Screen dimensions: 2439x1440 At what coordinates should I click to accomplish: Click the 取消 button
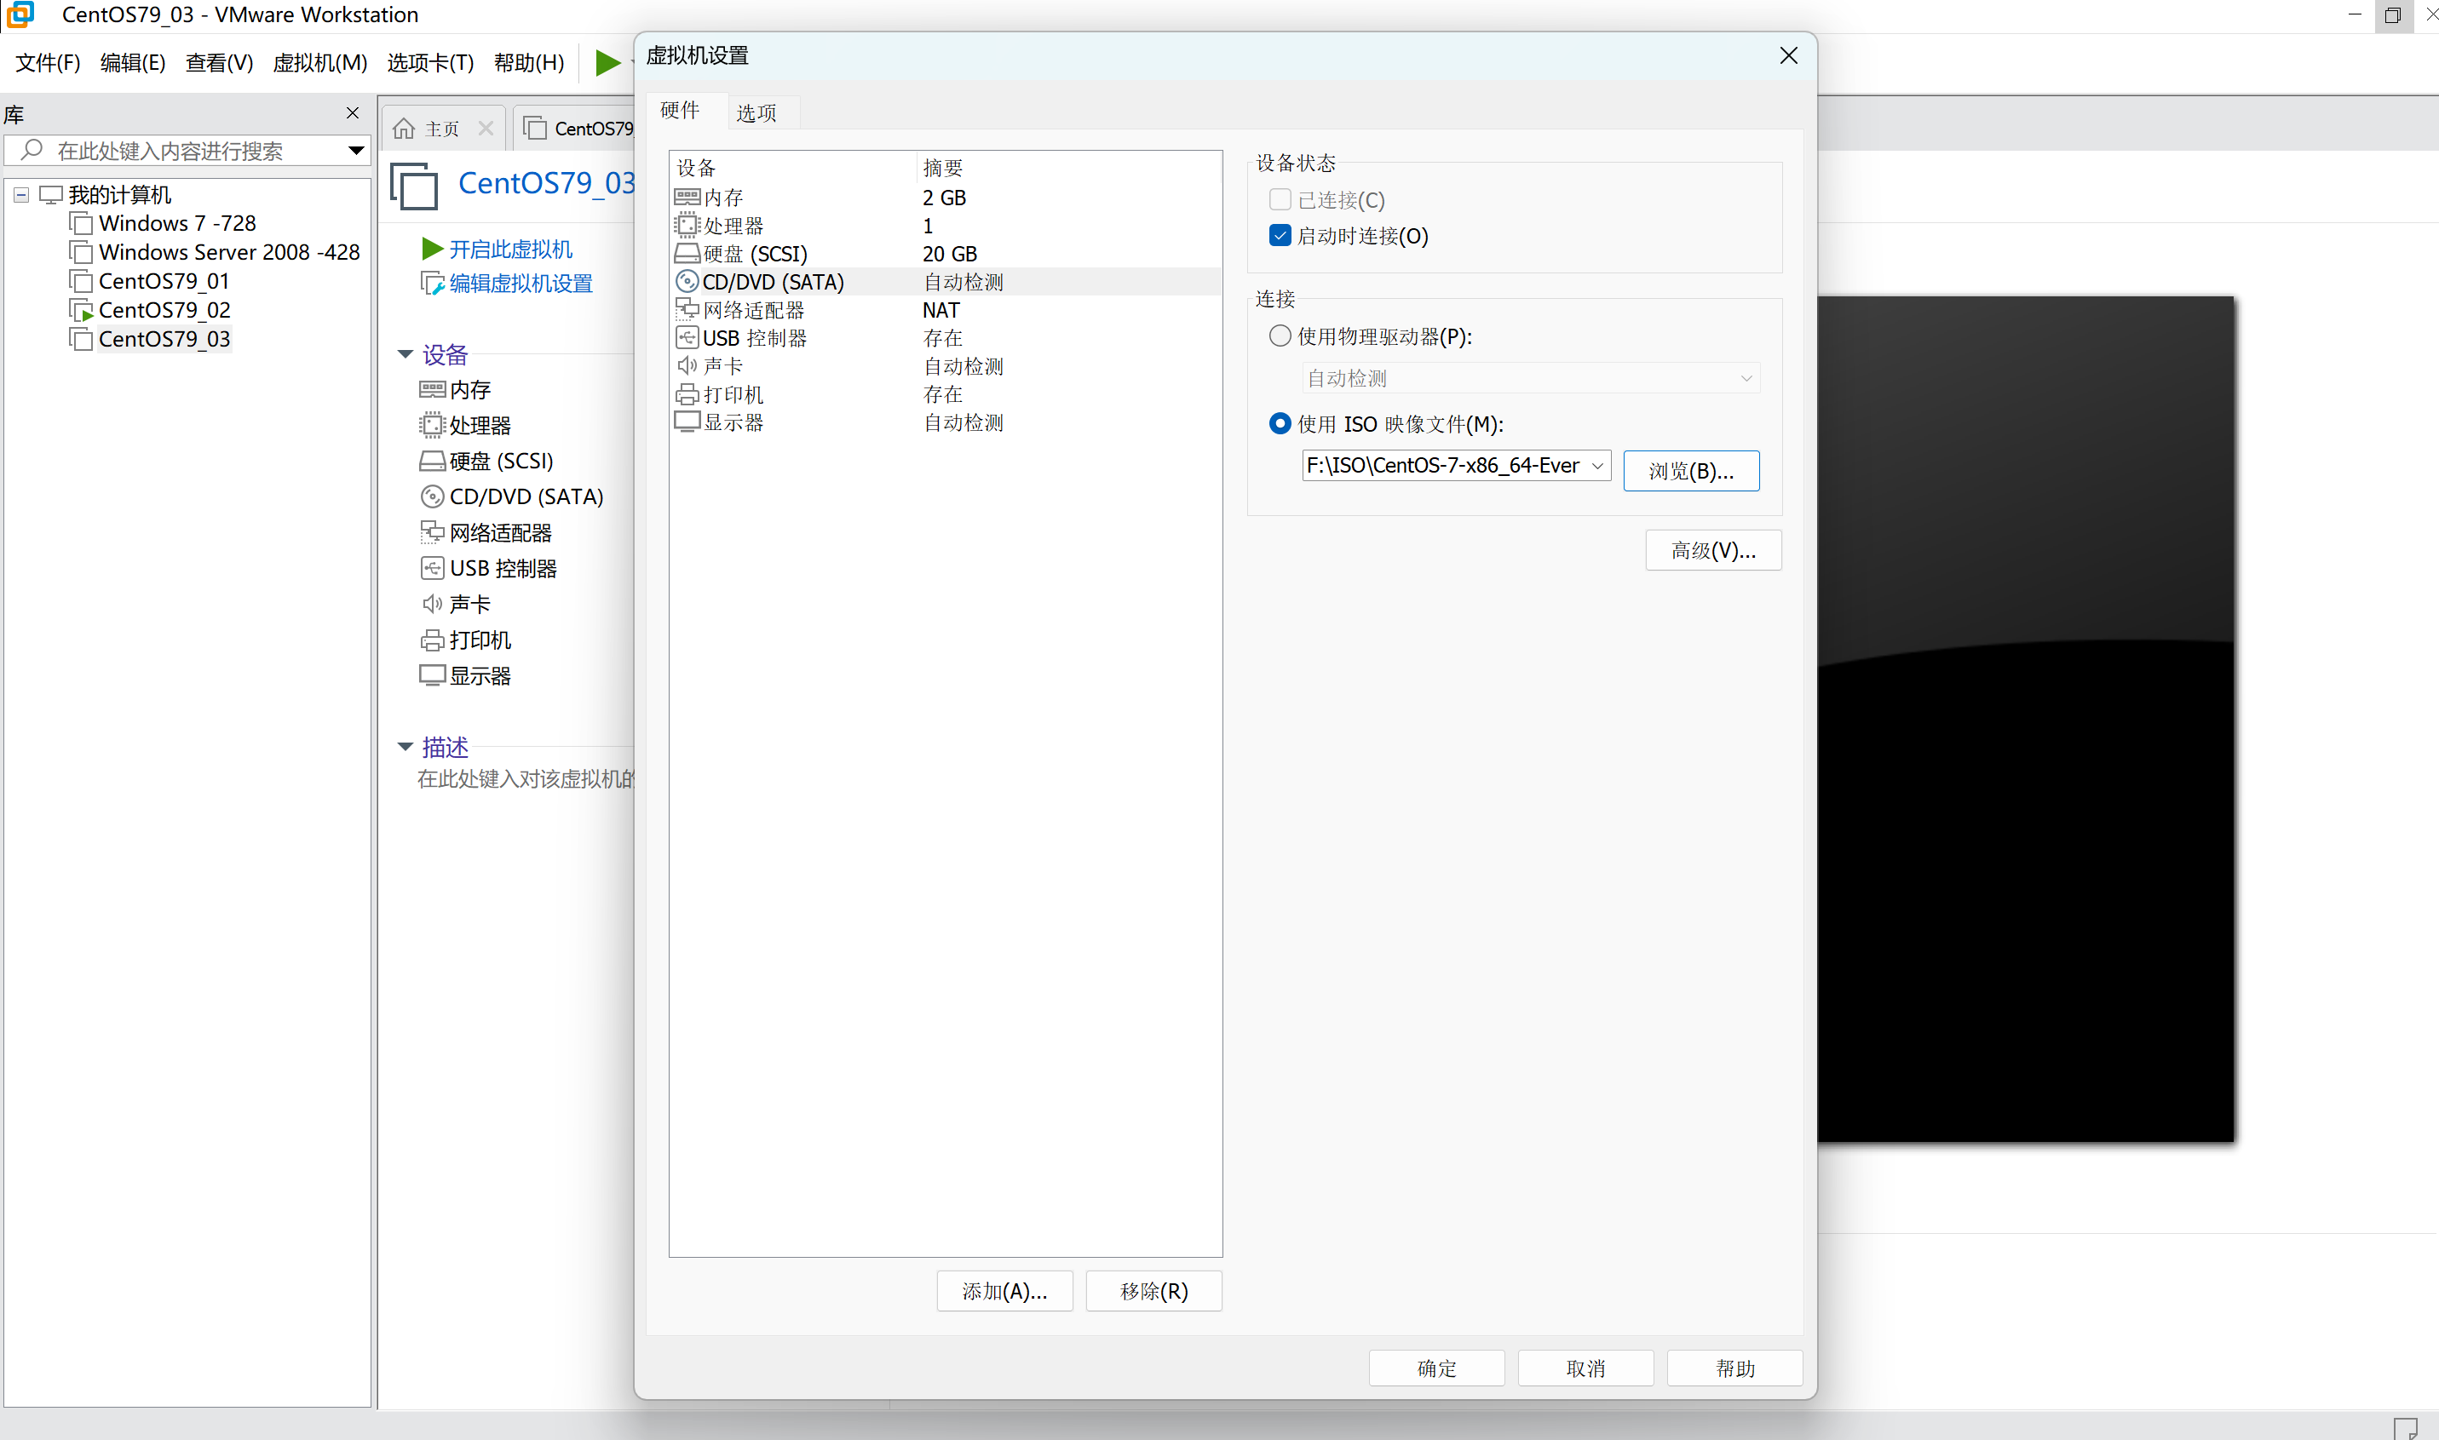[1585, 1368]
